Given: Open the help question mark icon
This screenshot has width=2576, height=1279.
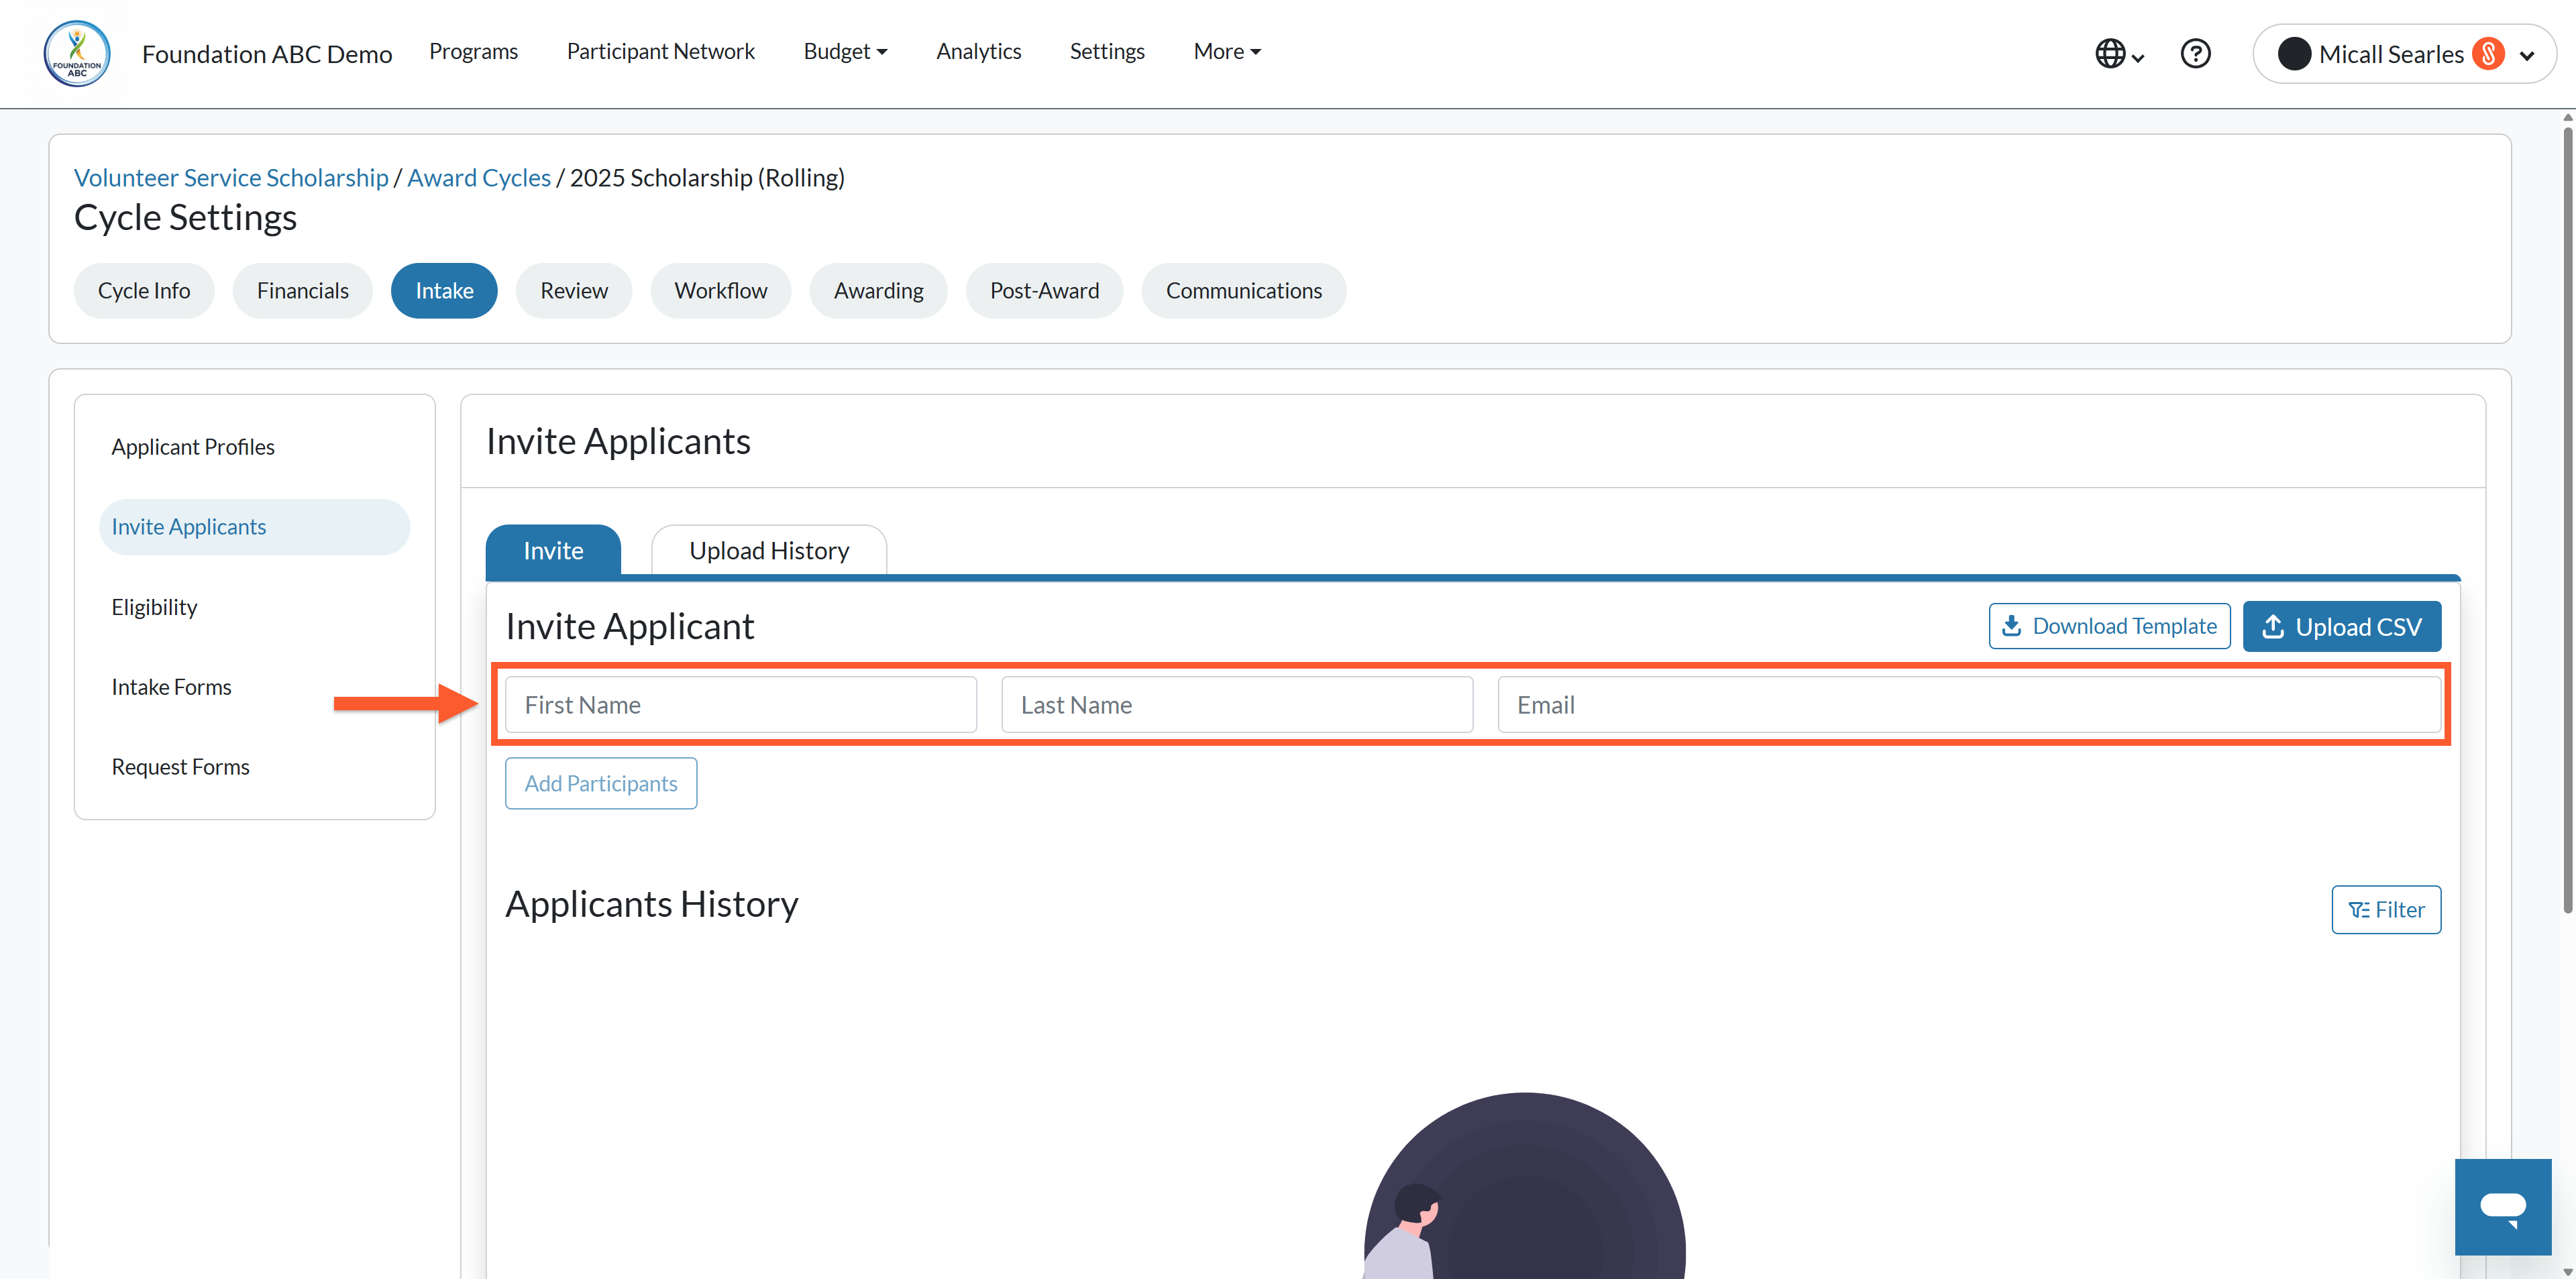Looking at the screenshot, I should coord(2195,54).
